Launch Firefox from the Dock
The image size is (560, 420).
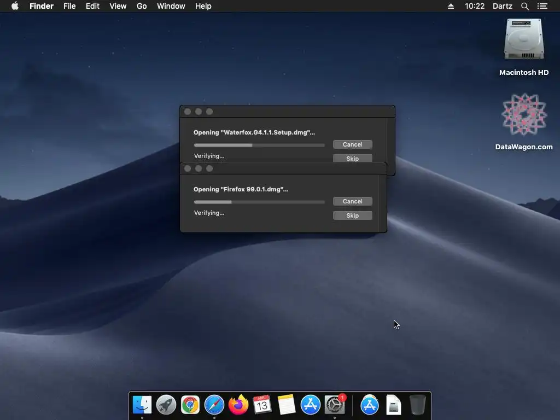(238, 405)
